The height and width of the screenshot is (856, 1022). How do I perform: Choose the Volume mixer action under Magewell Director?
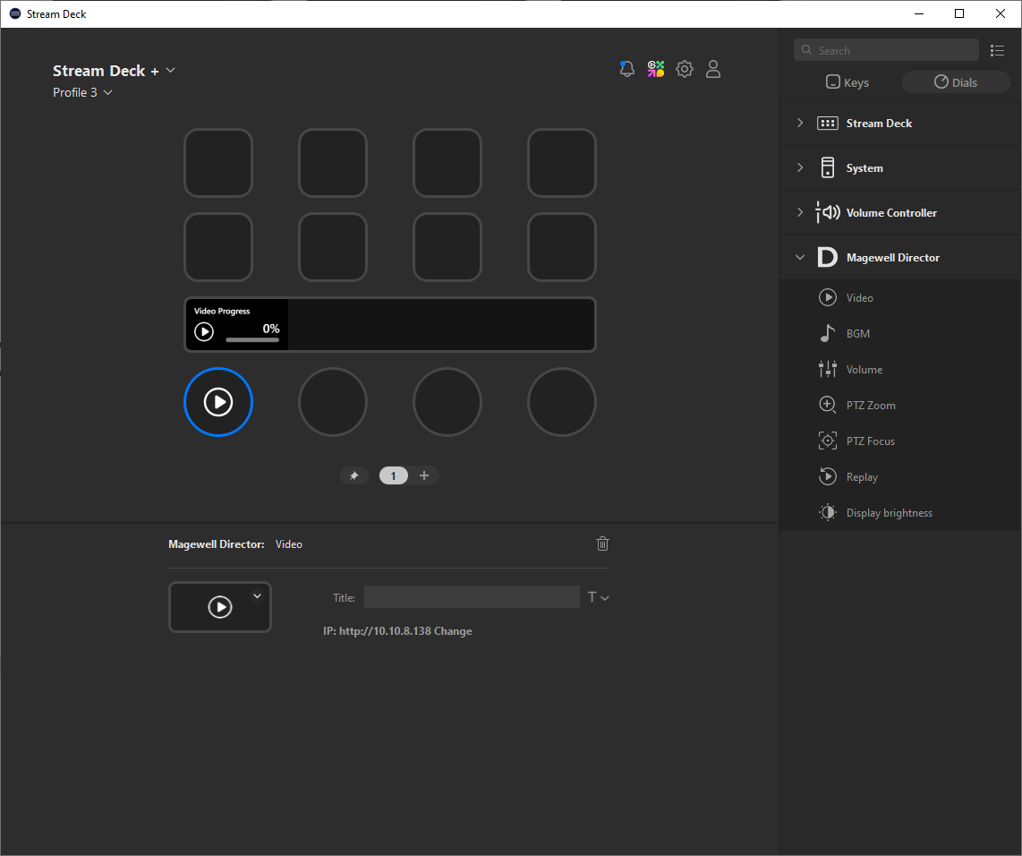pos(900,370)
